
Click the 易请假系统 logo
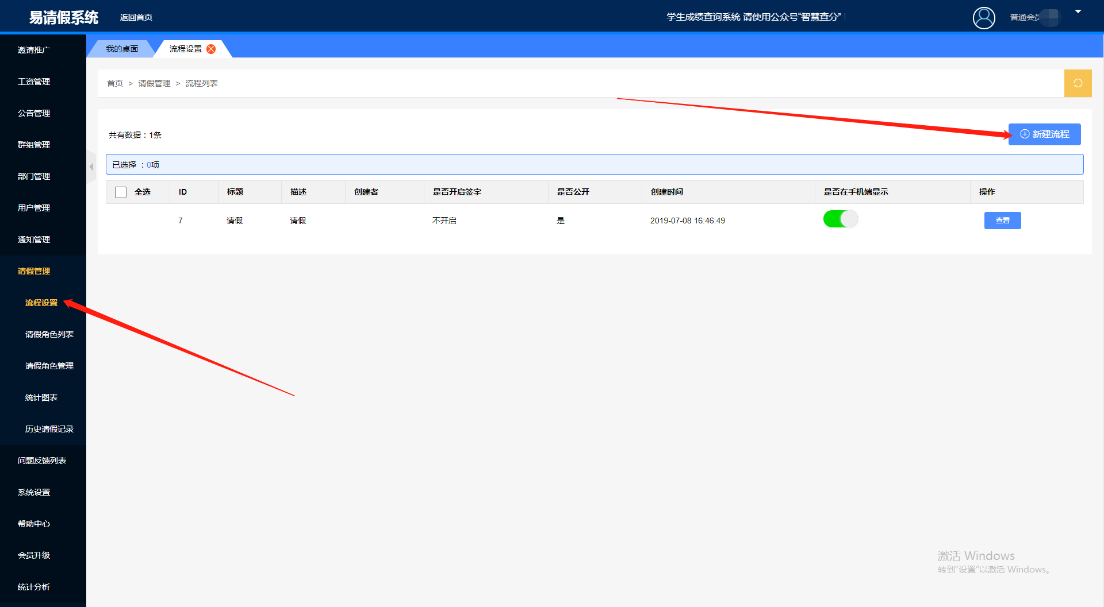click(x=64, y=17)
